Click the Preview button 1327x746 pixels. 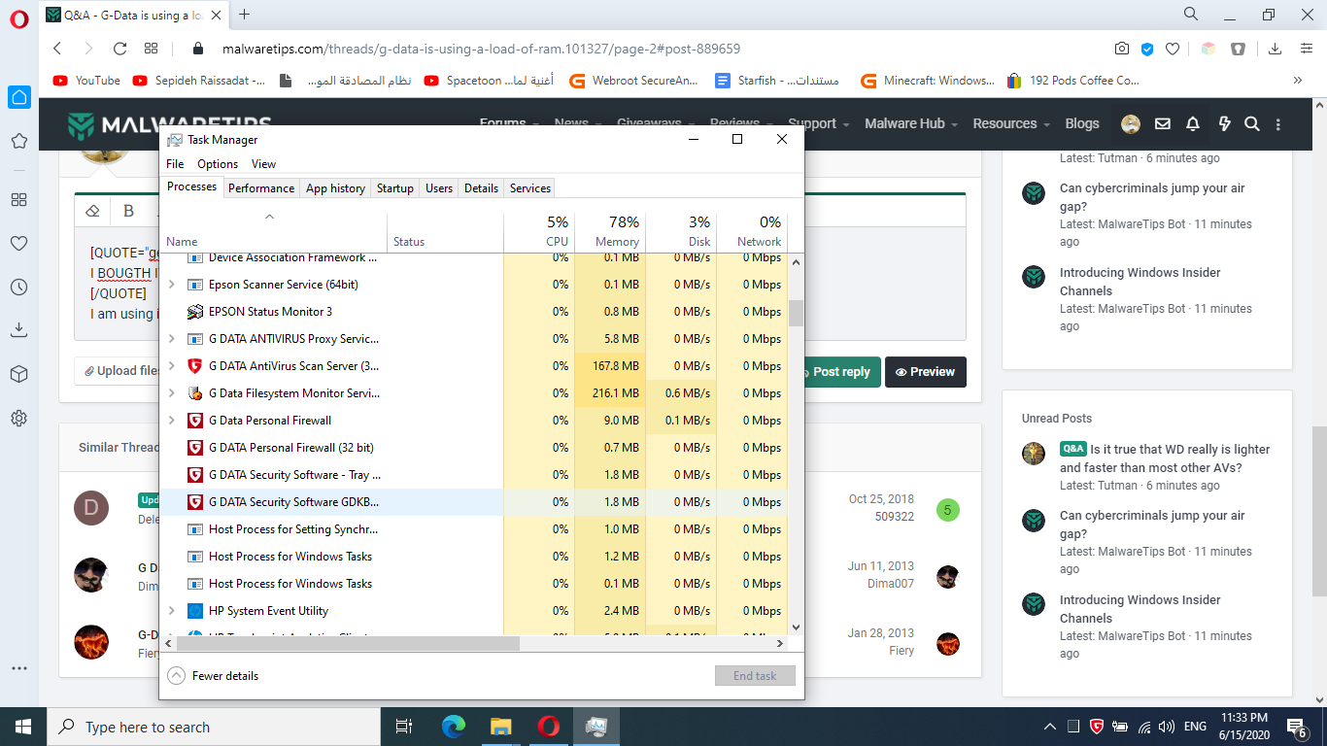(926, 372)
